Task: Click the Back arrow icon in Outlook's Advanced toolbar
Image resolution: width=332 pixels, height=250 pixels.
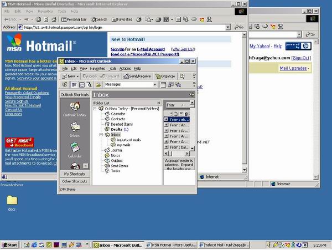Action: click(x=65, y=85)
